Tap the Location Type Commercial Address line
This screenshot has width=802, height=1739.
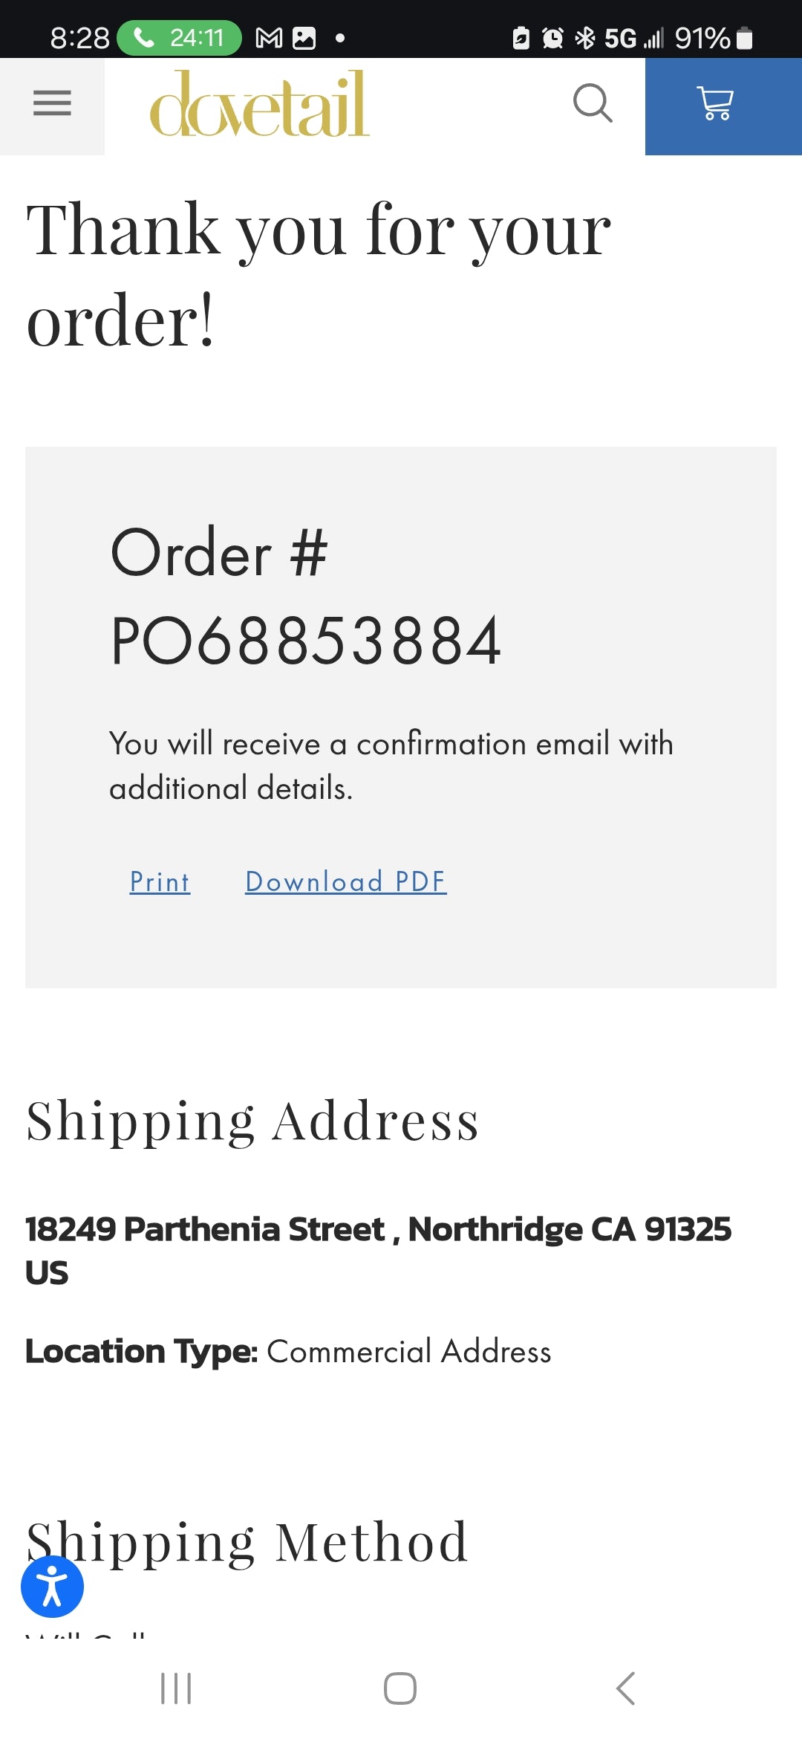pos(288,1351)
